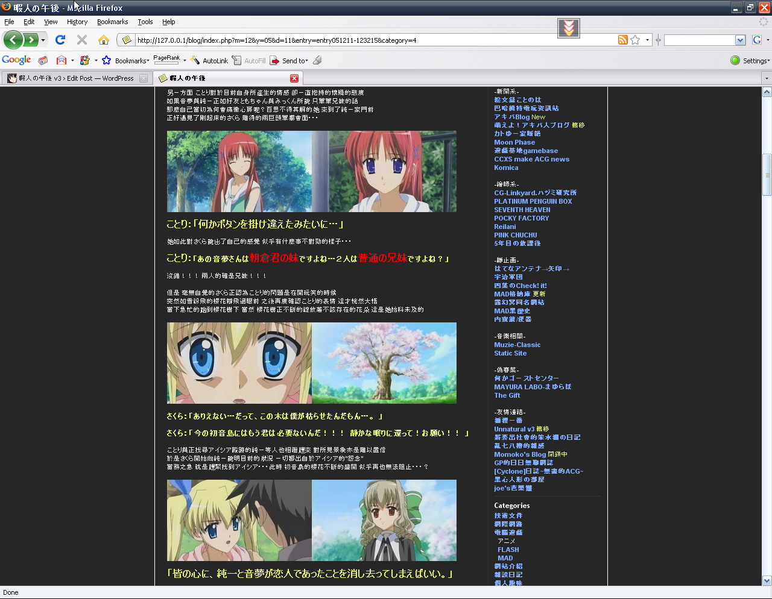This screenshot has height=599, width=772.
Task: Click the Firefox search box input
Action: coord(700,40)
